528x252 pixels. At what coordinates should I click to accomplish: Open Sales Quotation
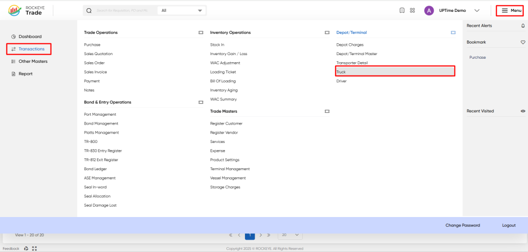click(98, 54)
